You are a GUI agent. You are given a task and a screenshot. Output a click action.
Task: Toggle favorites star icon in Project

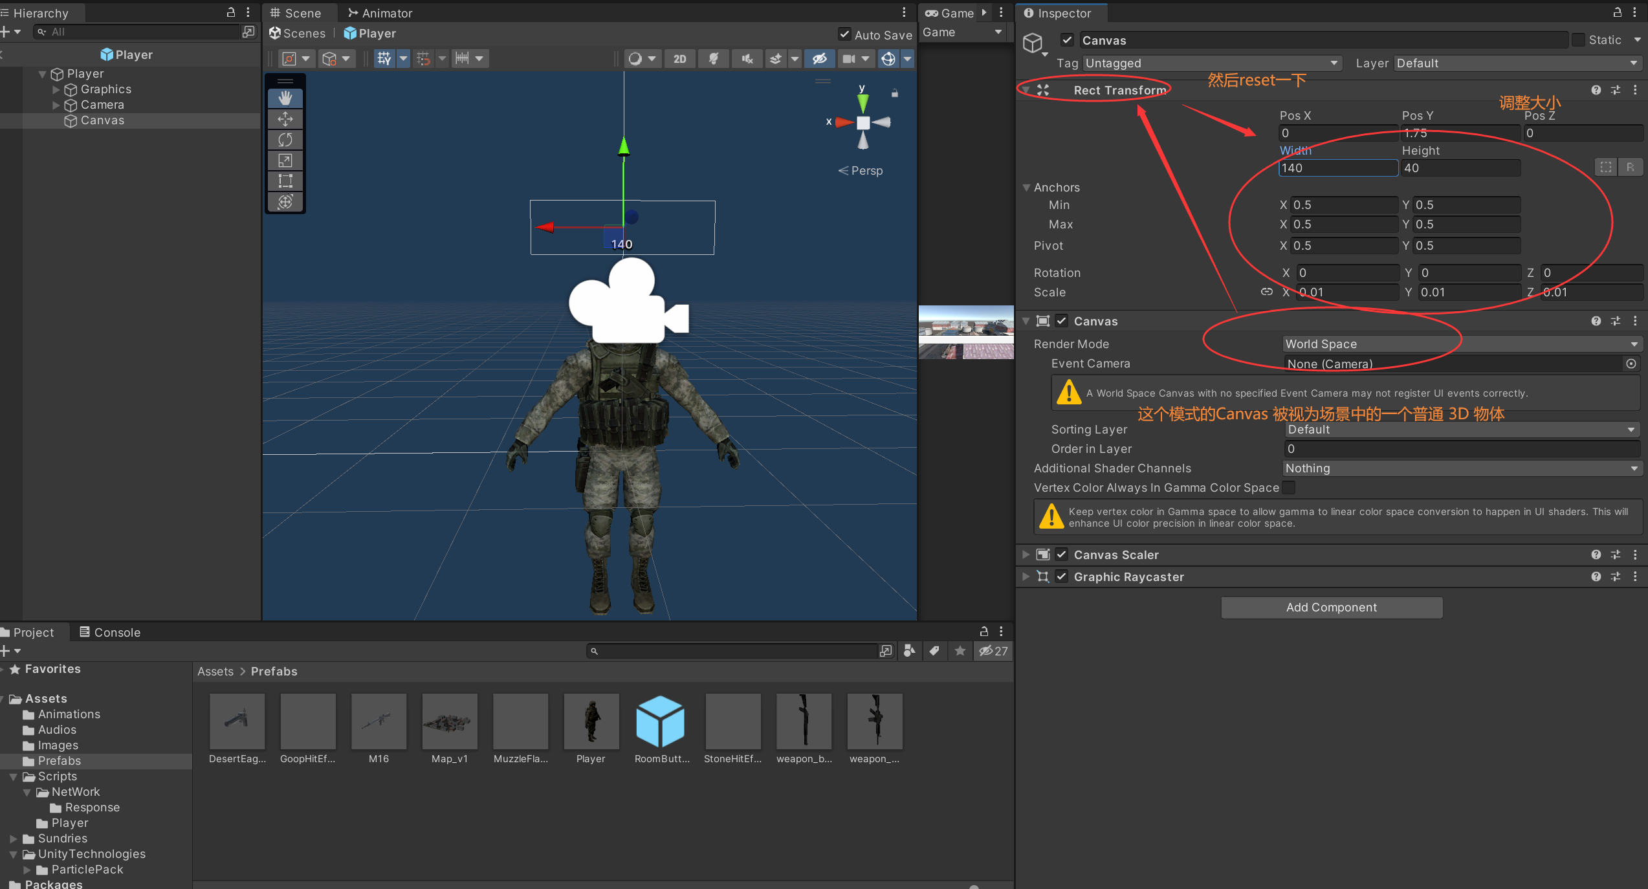960,651
